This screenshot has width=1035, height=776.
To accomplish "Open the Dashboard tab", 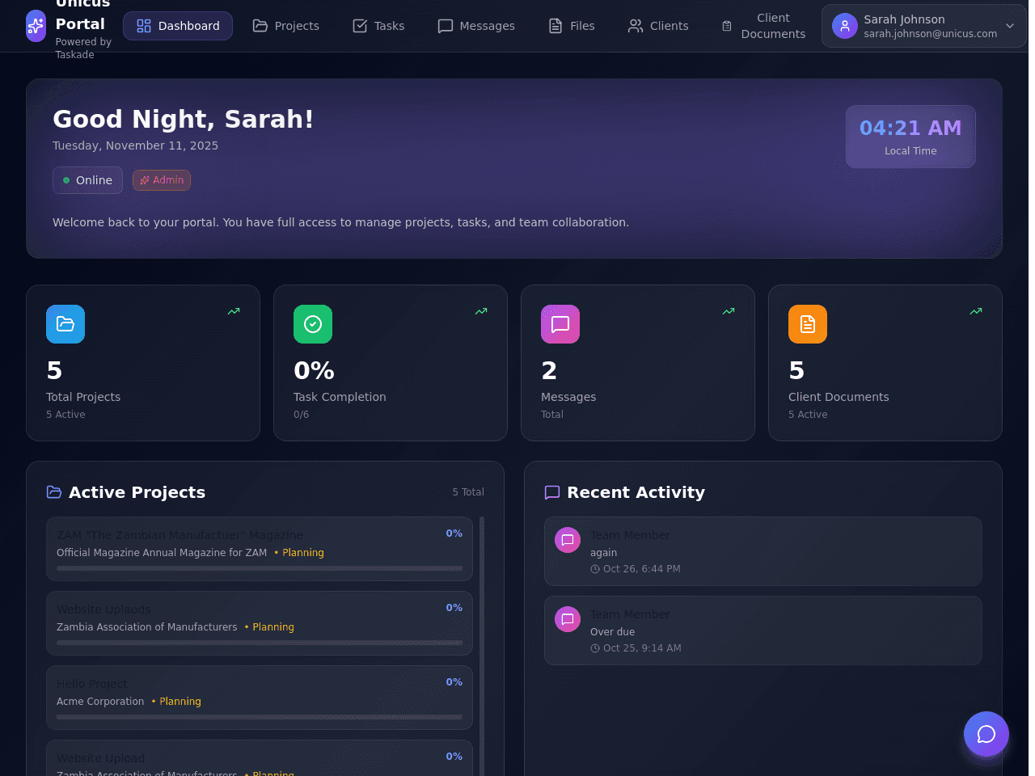I will point(178,26).
